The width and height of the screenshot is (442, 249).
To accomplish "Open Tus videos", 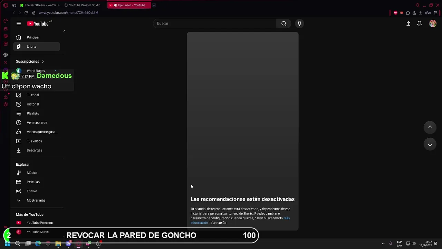I will (x=36, y=141).
